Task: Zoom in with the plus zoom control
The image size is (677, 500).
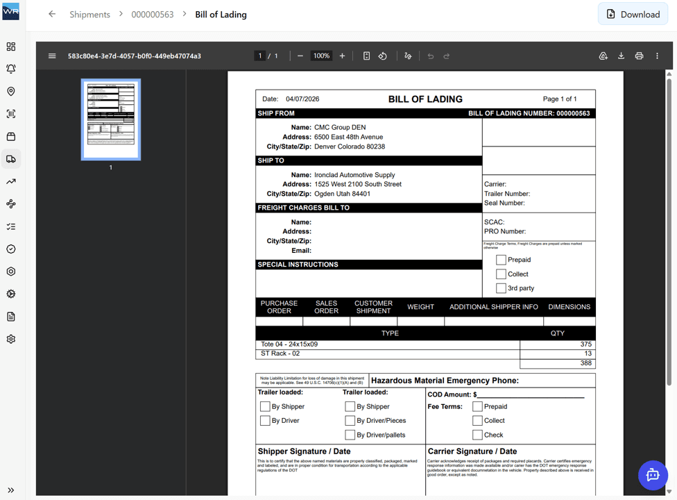Action: pos(342,56)
